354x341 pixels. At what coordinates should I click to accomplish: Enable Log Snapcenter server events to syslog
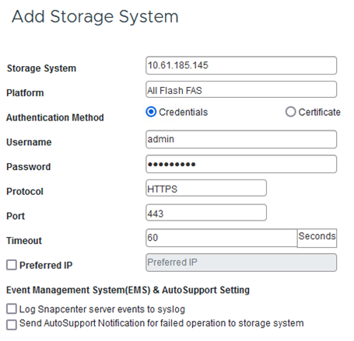(x=12, y=309)
